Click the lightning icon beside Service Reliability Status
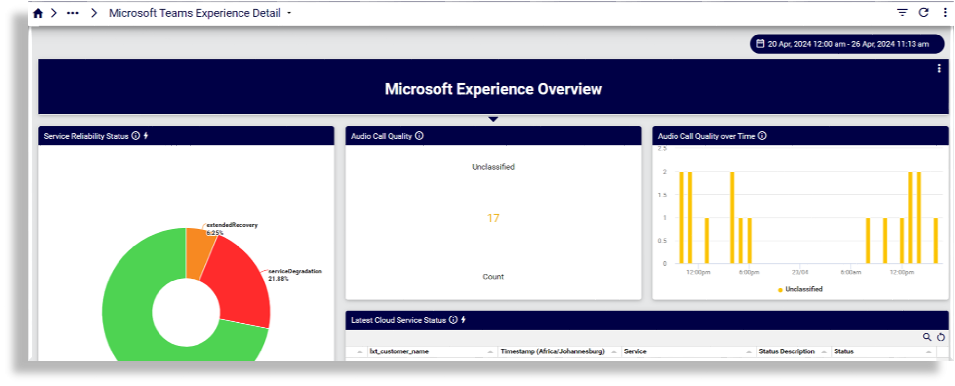Image resolution: width=955 pixels, height=386 pixels. (x=146, y=136)
